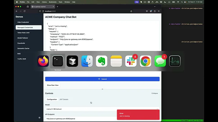Select Evernote in the app switcher
The height and width of the screenshot is (122, 218).
click(x=102, y=61)
